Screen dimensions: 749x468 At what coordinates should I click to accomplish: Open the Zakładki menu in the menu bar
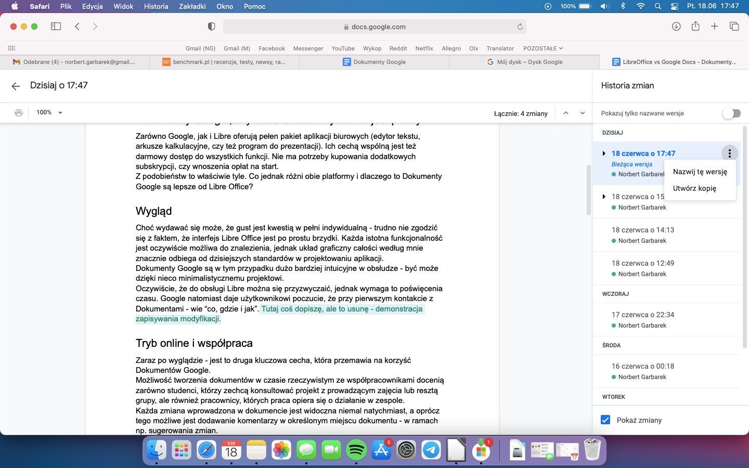coord(192,6)
